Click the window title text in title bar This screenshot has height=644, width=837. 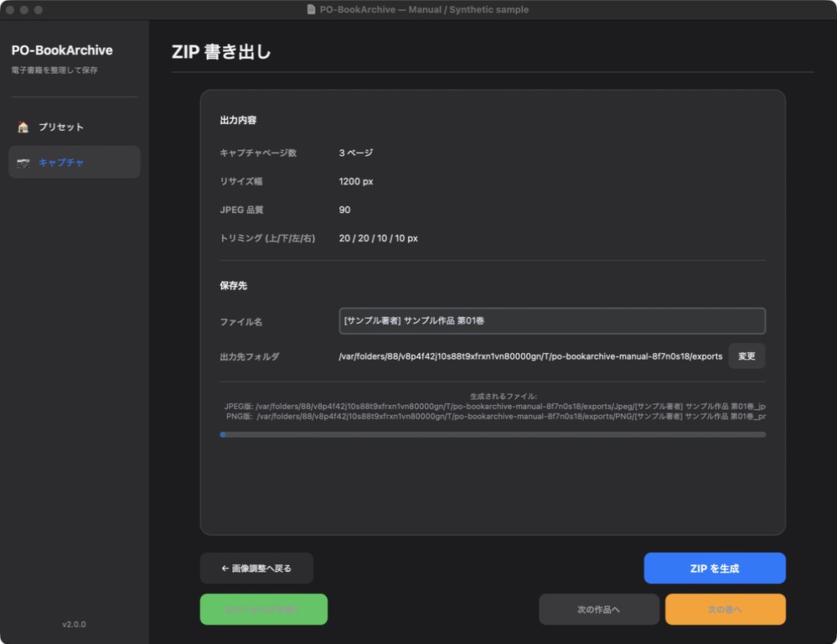click(x=424, y=9)
